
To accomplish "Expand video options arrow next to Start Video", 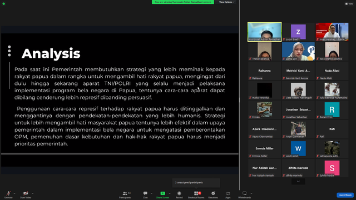I will pos(32,193).
